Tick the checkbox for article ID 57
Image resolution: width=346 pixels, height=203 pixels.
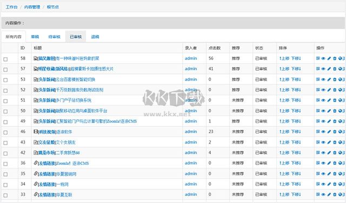tap(5, 70)
